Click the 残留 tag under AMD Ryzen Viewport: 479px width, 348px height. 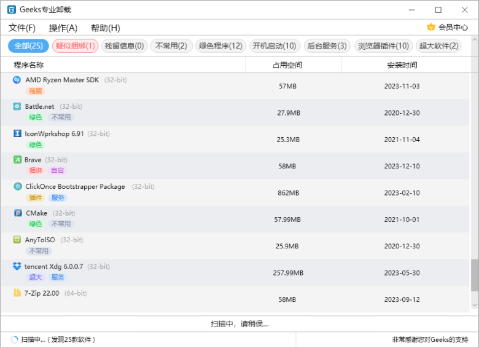tap(36, 91)
